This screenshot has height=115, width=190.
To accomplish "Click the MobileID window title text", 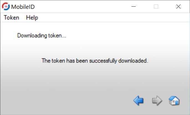I will pyautogui.click(x=23, y=7).
